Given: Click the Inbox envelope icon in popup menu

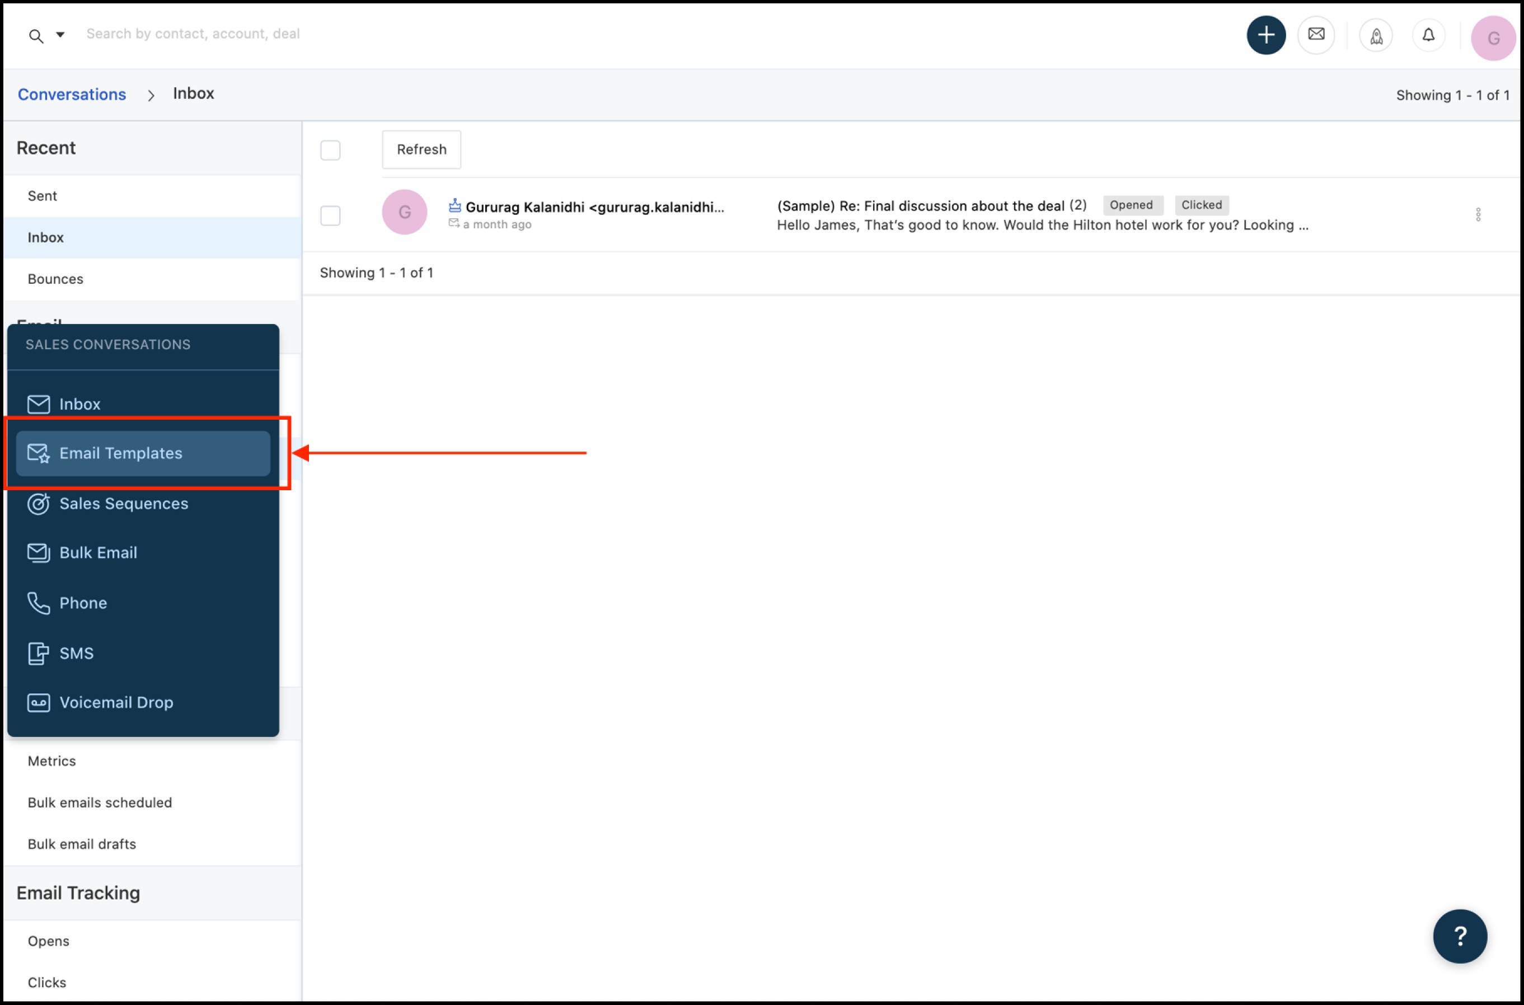Looking at the screenshot, I should click(x=39, y=405).
